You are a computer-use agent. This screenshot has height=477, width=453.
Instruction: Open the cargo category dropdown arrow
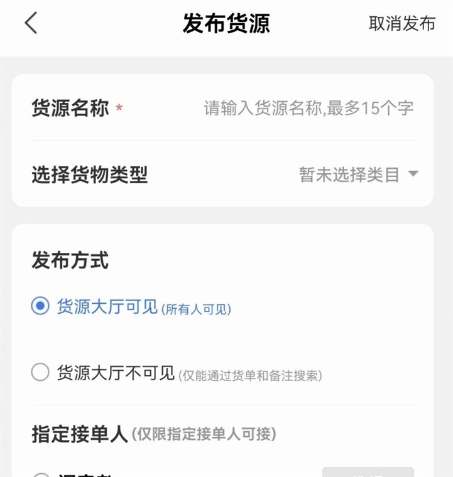(x=413, y=174)
